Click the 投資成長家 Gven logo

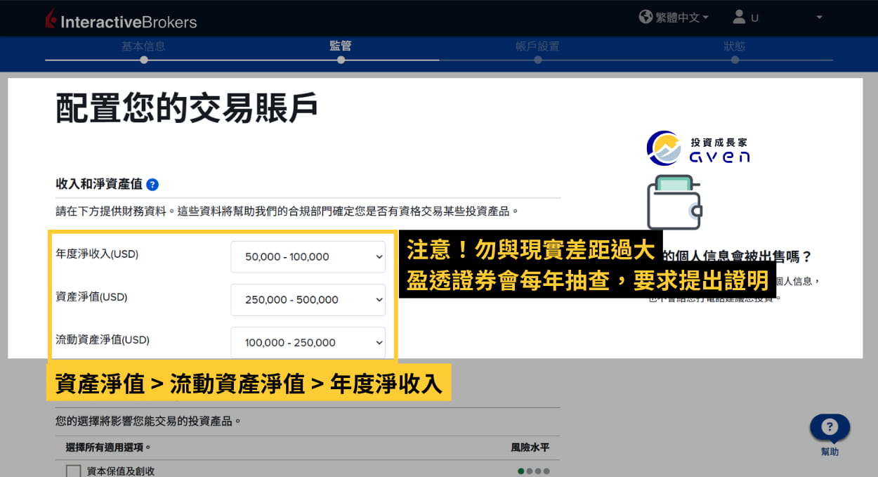point(697,148)
